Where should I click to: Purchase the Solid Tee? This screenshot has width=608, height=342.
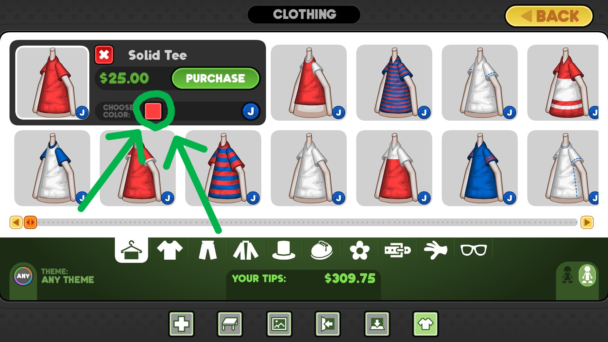tap(215, 78)
